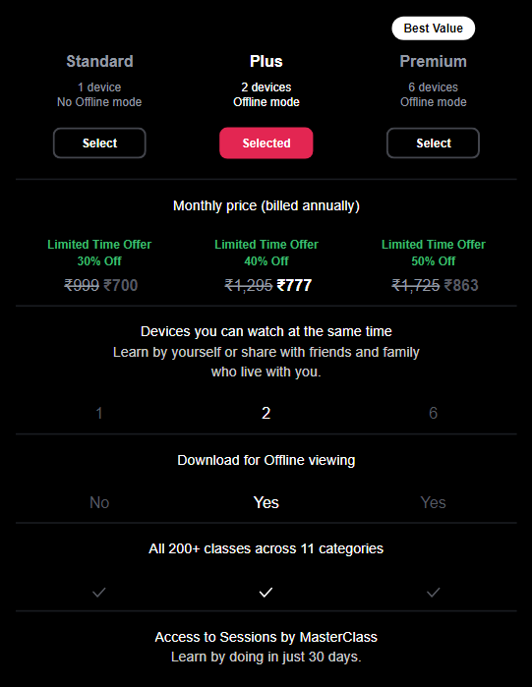
Task: Click the ₹863 Premium discounted price
Action: pos(461,285)
